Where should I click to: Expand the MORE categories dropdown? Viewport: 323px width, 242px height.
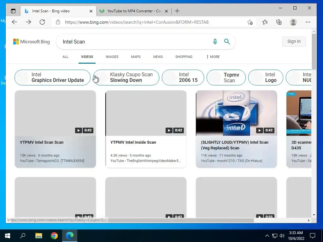coord(213,57)
